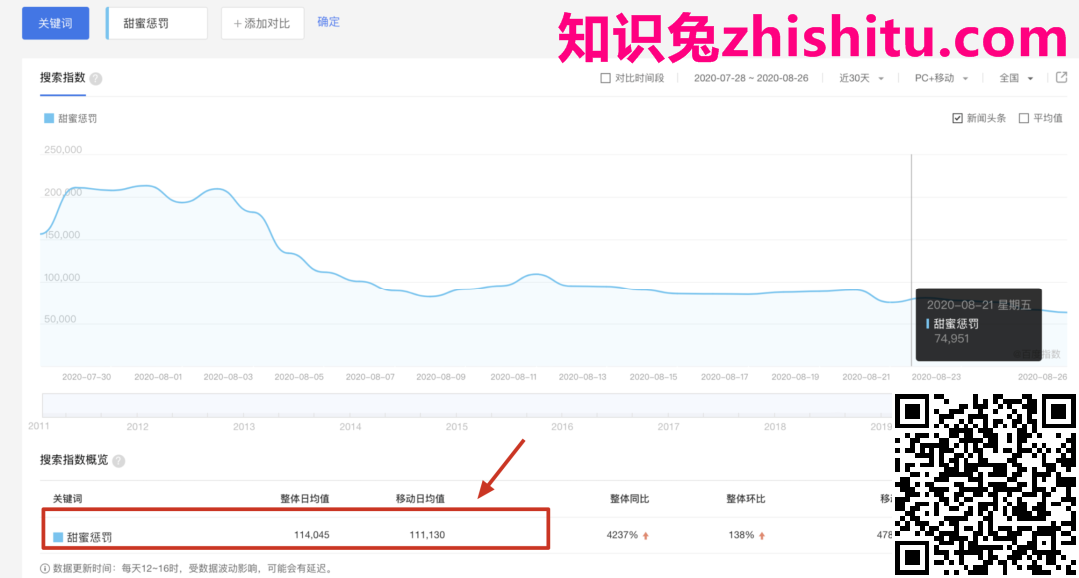Click the info icon before 数据更新时间
This screenshot has width=1079, height=578.
click(45, 569)
